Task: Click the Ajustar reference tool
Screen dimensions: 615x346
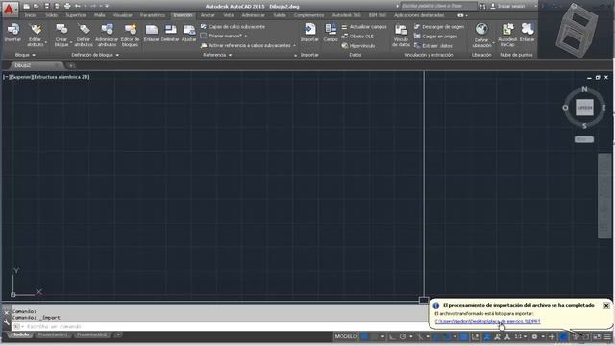Action: (x=188, y=32)
